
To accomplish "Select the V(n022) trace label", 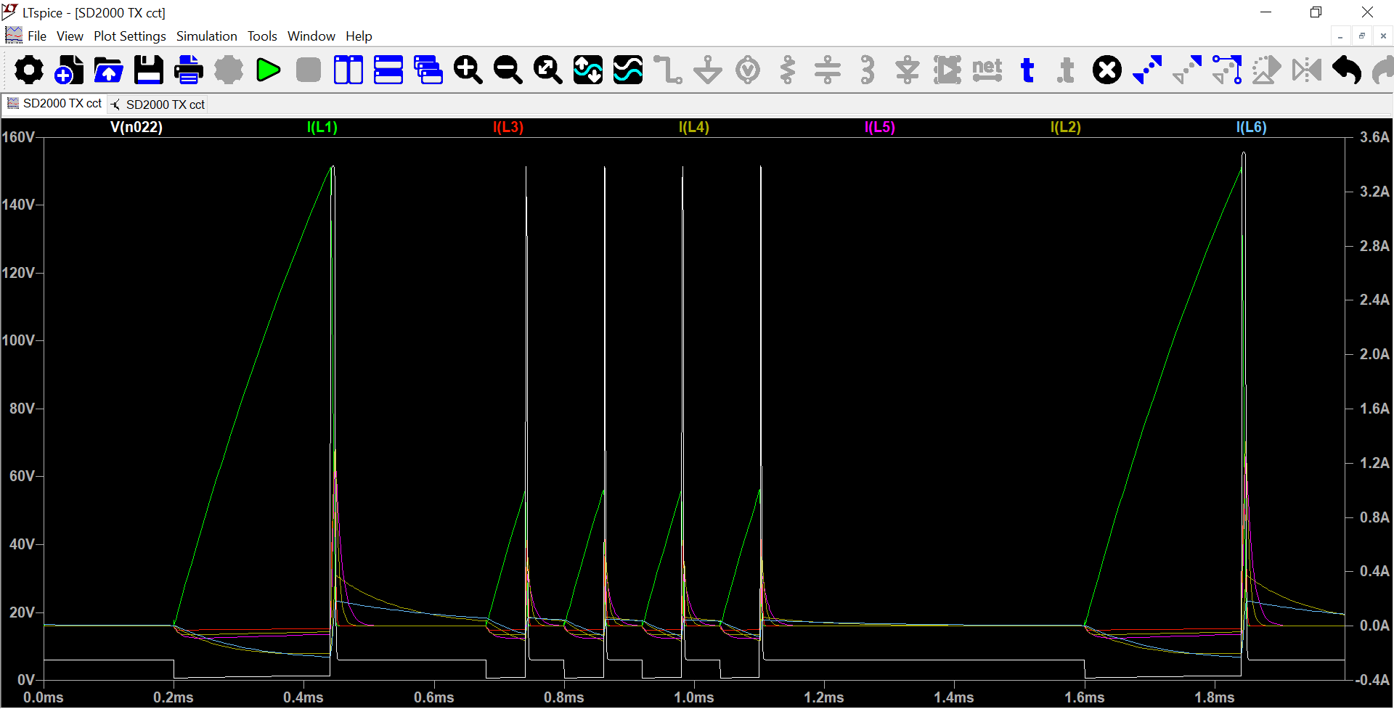I will coord(136,127).
